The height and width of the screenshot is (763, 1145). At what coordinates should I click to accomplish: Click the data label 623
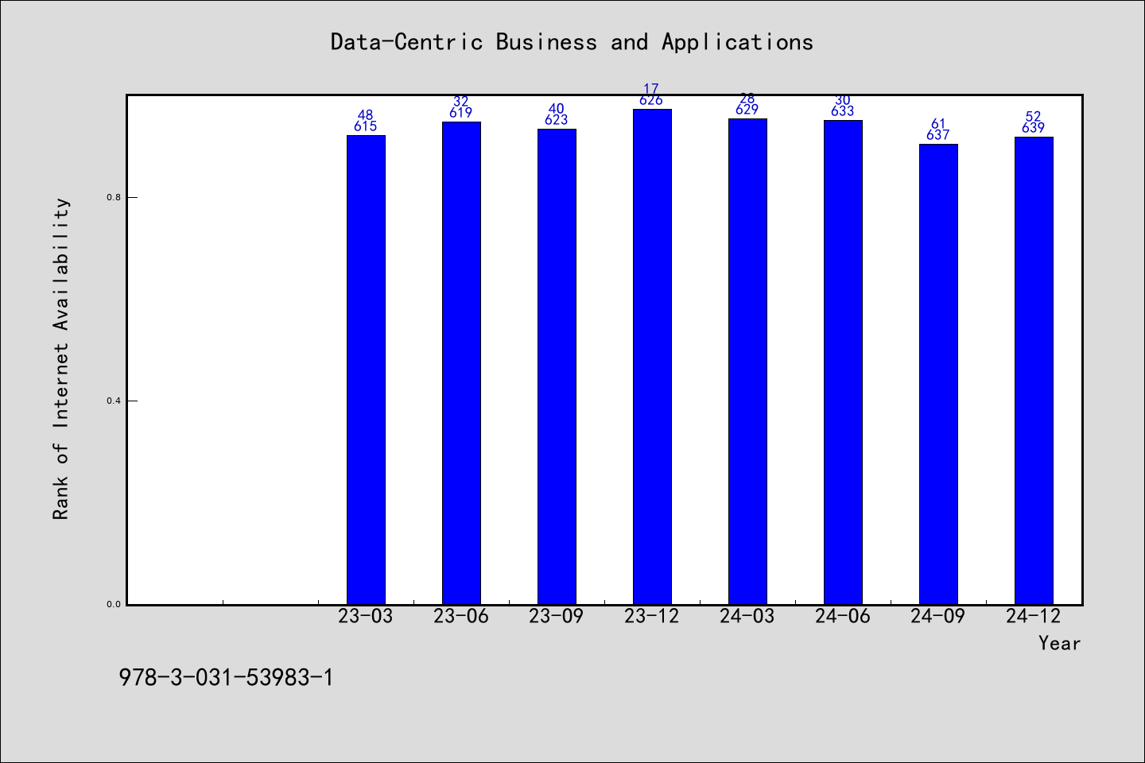557,120
